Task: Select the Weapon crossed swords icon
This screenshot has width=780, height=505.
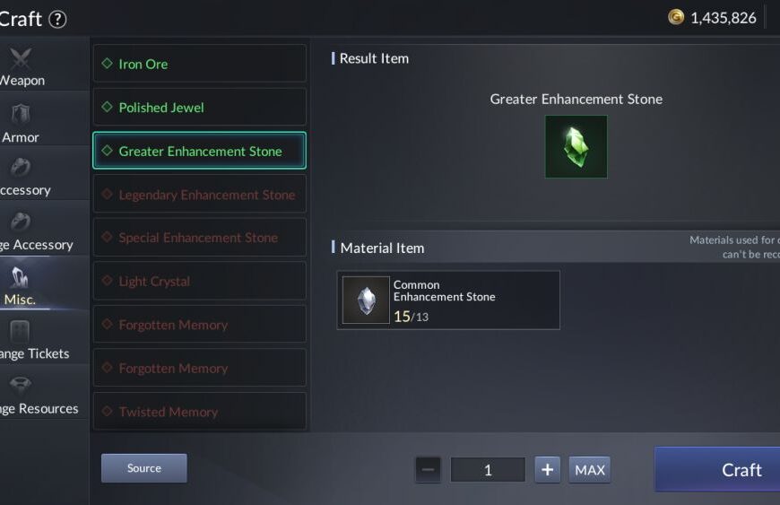Action: point(21,58)
